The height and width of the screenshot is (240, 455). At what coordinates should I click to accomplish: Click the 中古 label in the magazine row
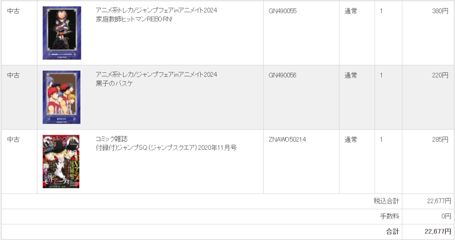13,140
